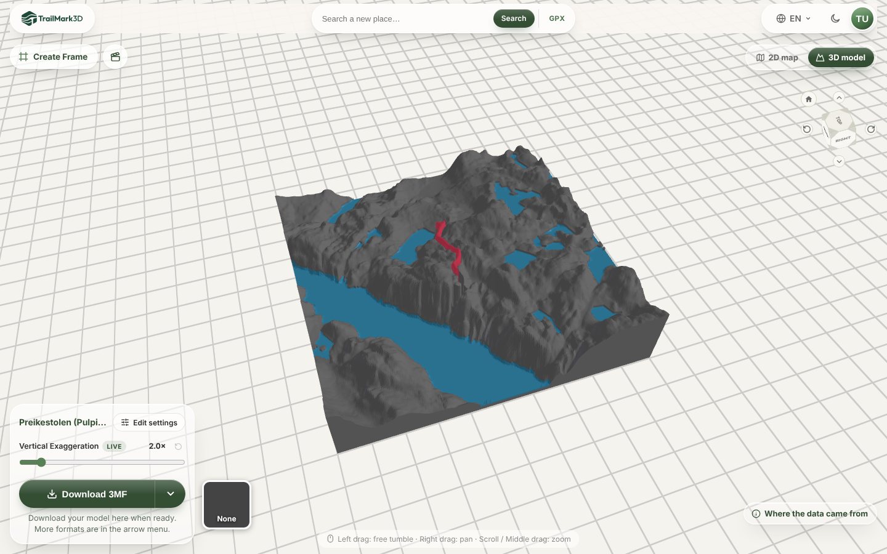Image resolution: width=887 pixels, height=554 pixels.
Task: Click the Vertical Exaggeration slider handle
Action: pos(41,462)
